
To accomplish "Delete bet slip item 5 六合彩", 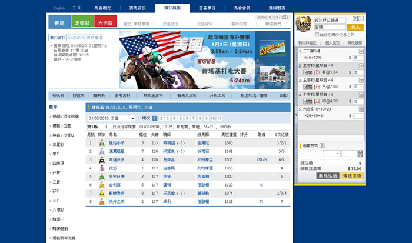I will [361, 109].
